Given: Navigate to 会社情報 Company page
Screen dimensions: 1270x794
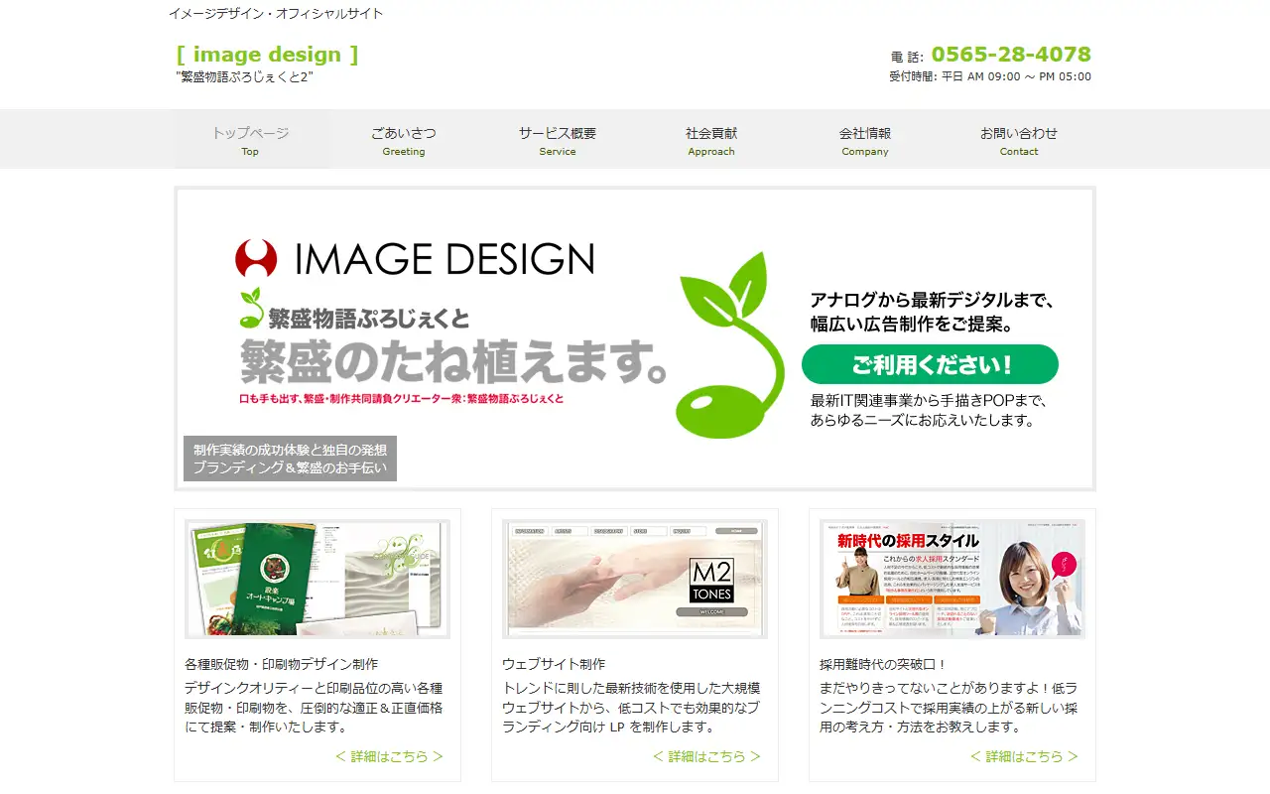Looking at the screenshot, I should (x=865, y=140).
